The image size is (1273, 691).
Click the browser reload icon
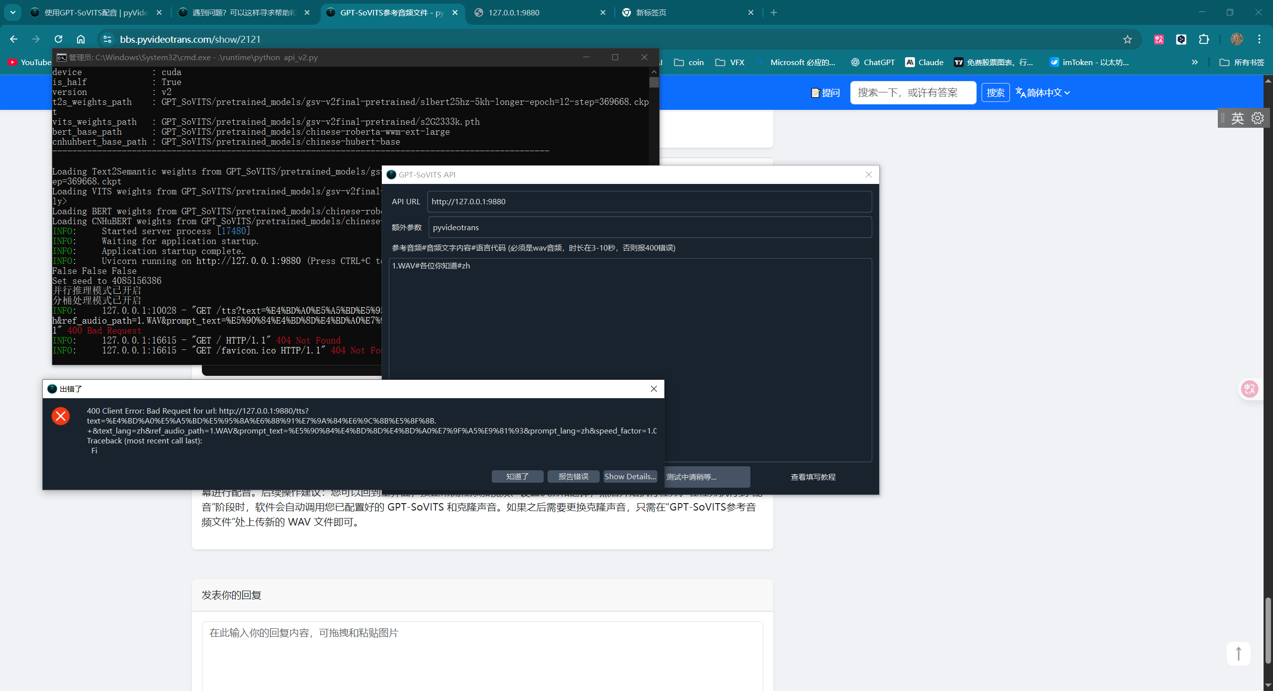[59, 39]
